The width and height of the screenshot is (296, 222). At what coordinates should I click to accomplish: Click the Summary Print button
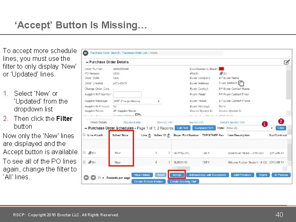point(204,128)
